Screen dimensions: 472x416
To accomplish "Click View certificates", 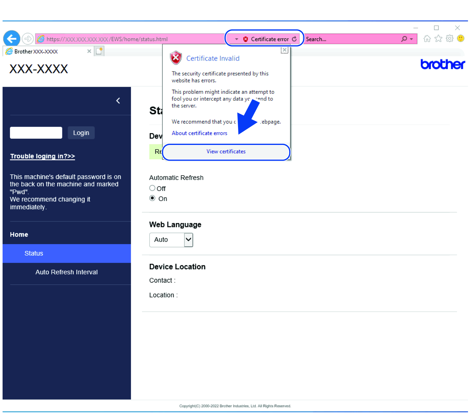I will 226,152.
